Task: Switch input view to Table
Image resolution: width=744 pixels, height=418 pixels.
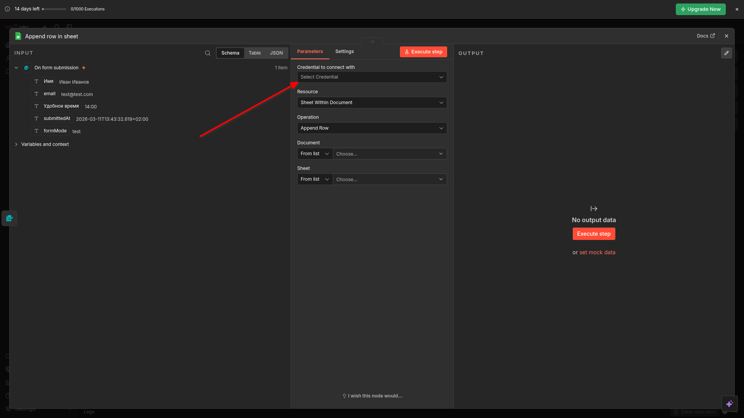Action: point(255,53)
